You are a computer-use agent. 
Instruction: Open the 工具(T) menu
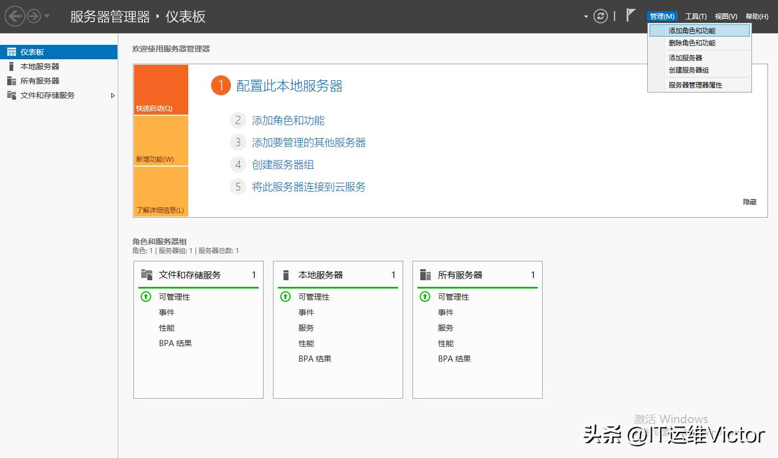pos(696,16)
